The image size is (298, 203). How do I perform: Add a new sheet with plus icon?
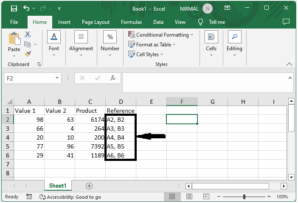click(89, 186)
